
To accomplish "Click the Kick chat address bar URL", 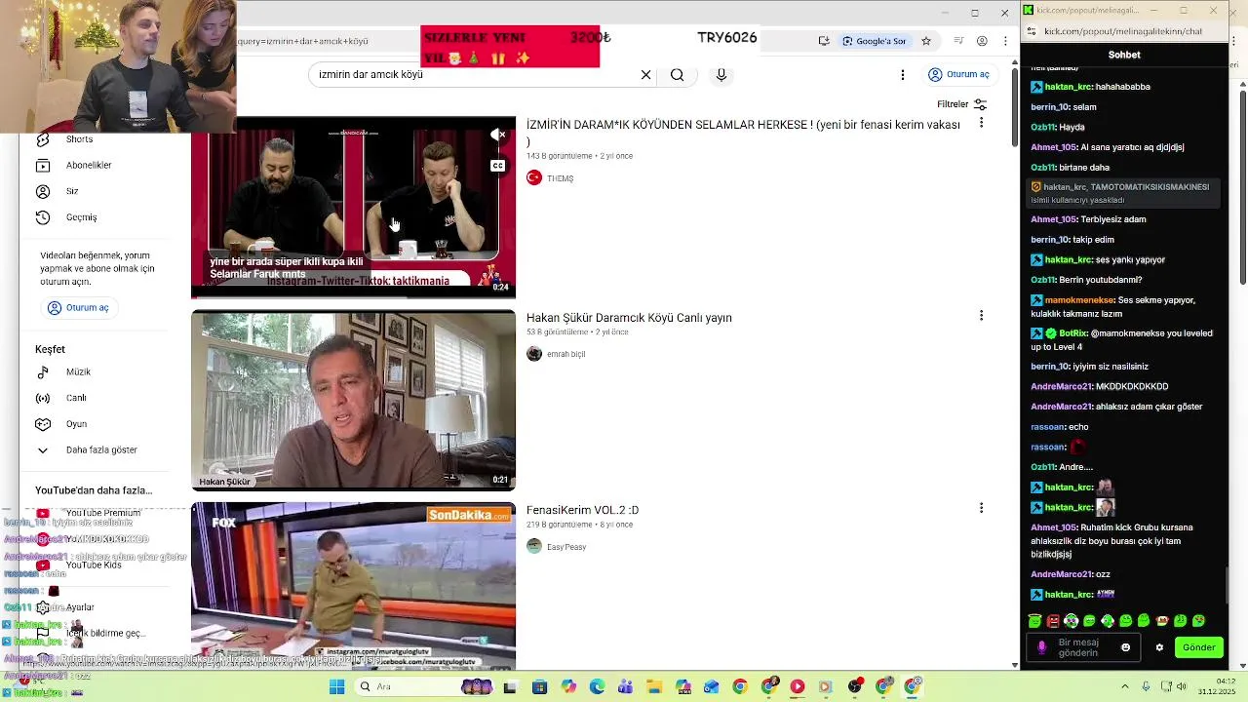I will click(1123, 31).
